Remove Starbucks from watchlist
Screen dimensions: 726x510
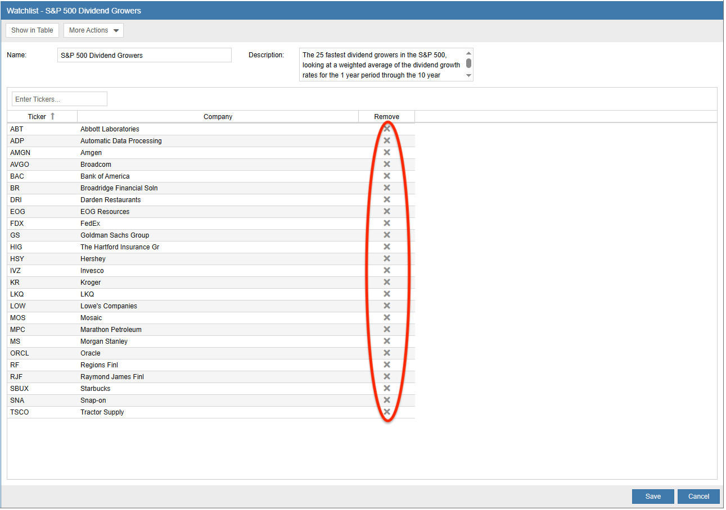coord(387,388)
